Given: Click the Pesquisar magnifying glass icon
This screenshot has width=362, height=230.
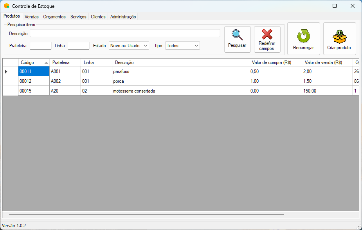Looking at the screenshot, I should tap(237, 35).
